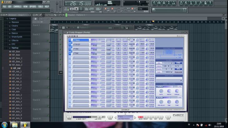Image resolution: width=228 pixels, height=128 pixels.
Task: Open Pad channel output dropdown
Action: [132, 53]
